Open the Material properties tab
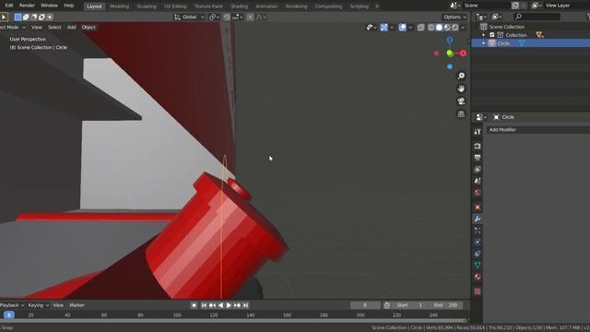 pos(478,277)
